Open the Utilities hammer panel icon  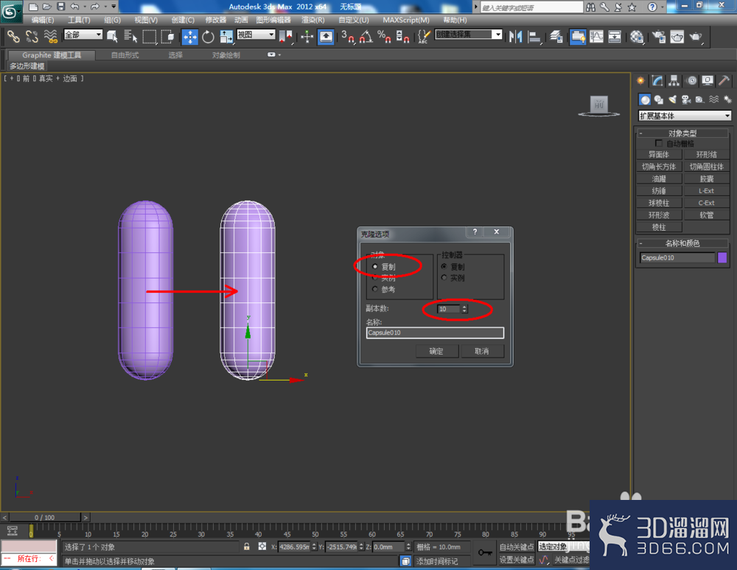(x=724, y=81)
